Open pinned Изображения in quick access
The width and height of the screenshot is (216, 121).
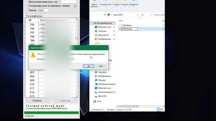tap(104, 39)
